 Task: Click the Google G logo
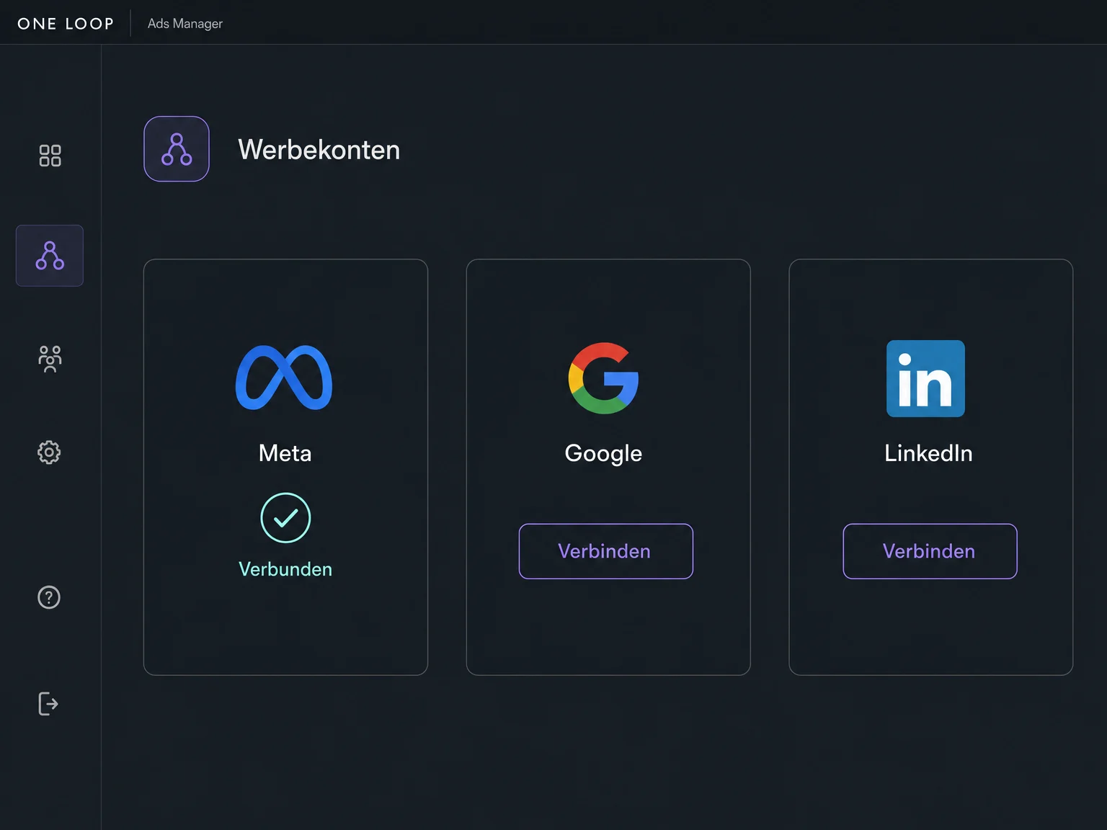point(604,378)
